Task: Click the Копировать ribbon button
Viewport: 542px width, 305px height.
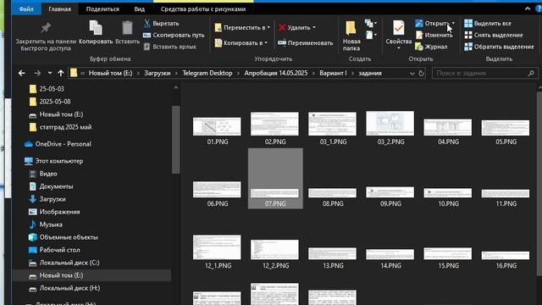Action: [96, 32]
